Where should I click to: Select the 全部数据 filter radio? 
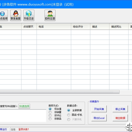[69, 110]
